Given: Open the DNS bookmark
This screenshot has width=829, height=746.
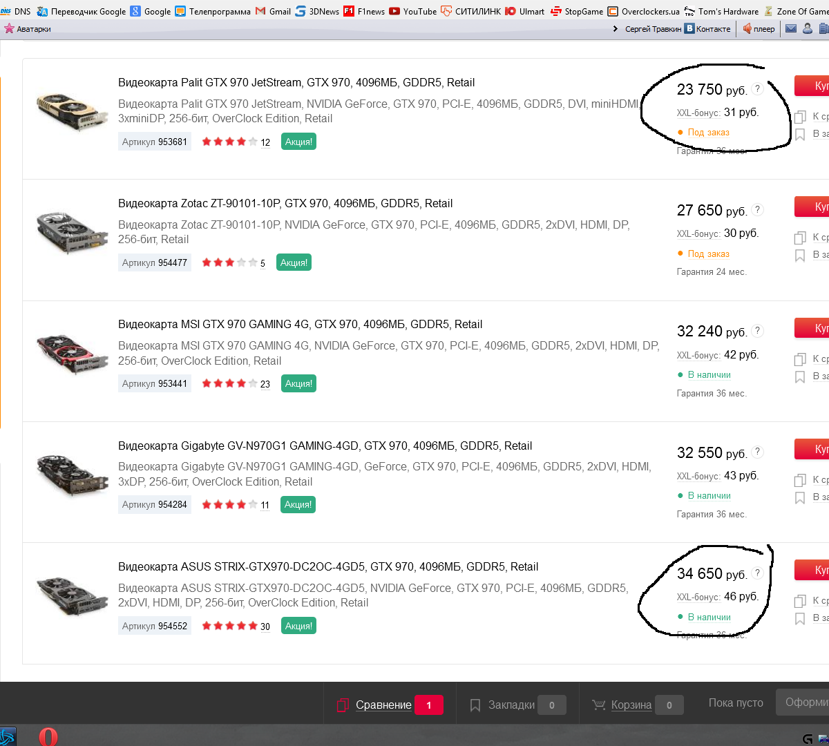Looking at the screenshot, I should [16, 11].
